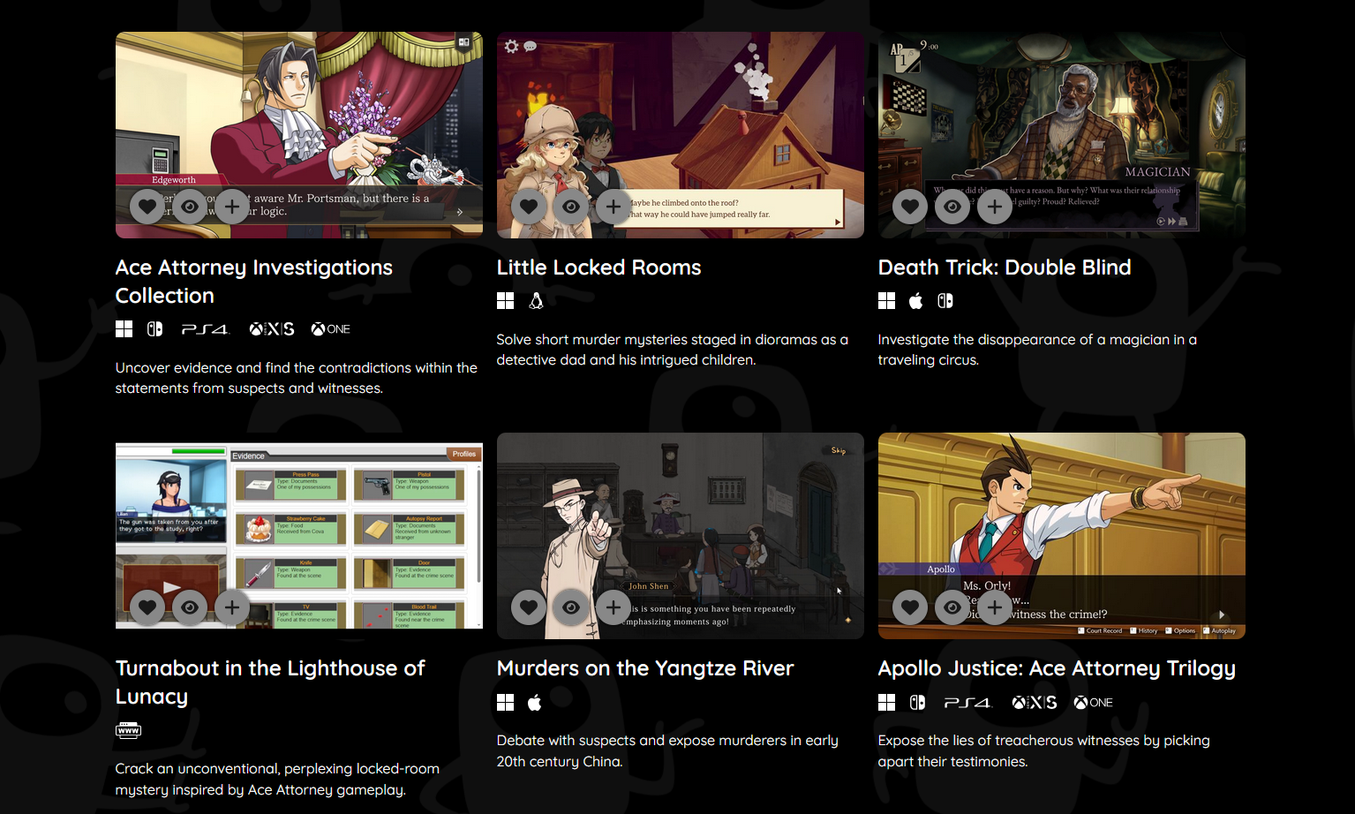Add Turnabout in the Lighthouse with plus
Screen dimensions: 1355x814
pos(232,607)
